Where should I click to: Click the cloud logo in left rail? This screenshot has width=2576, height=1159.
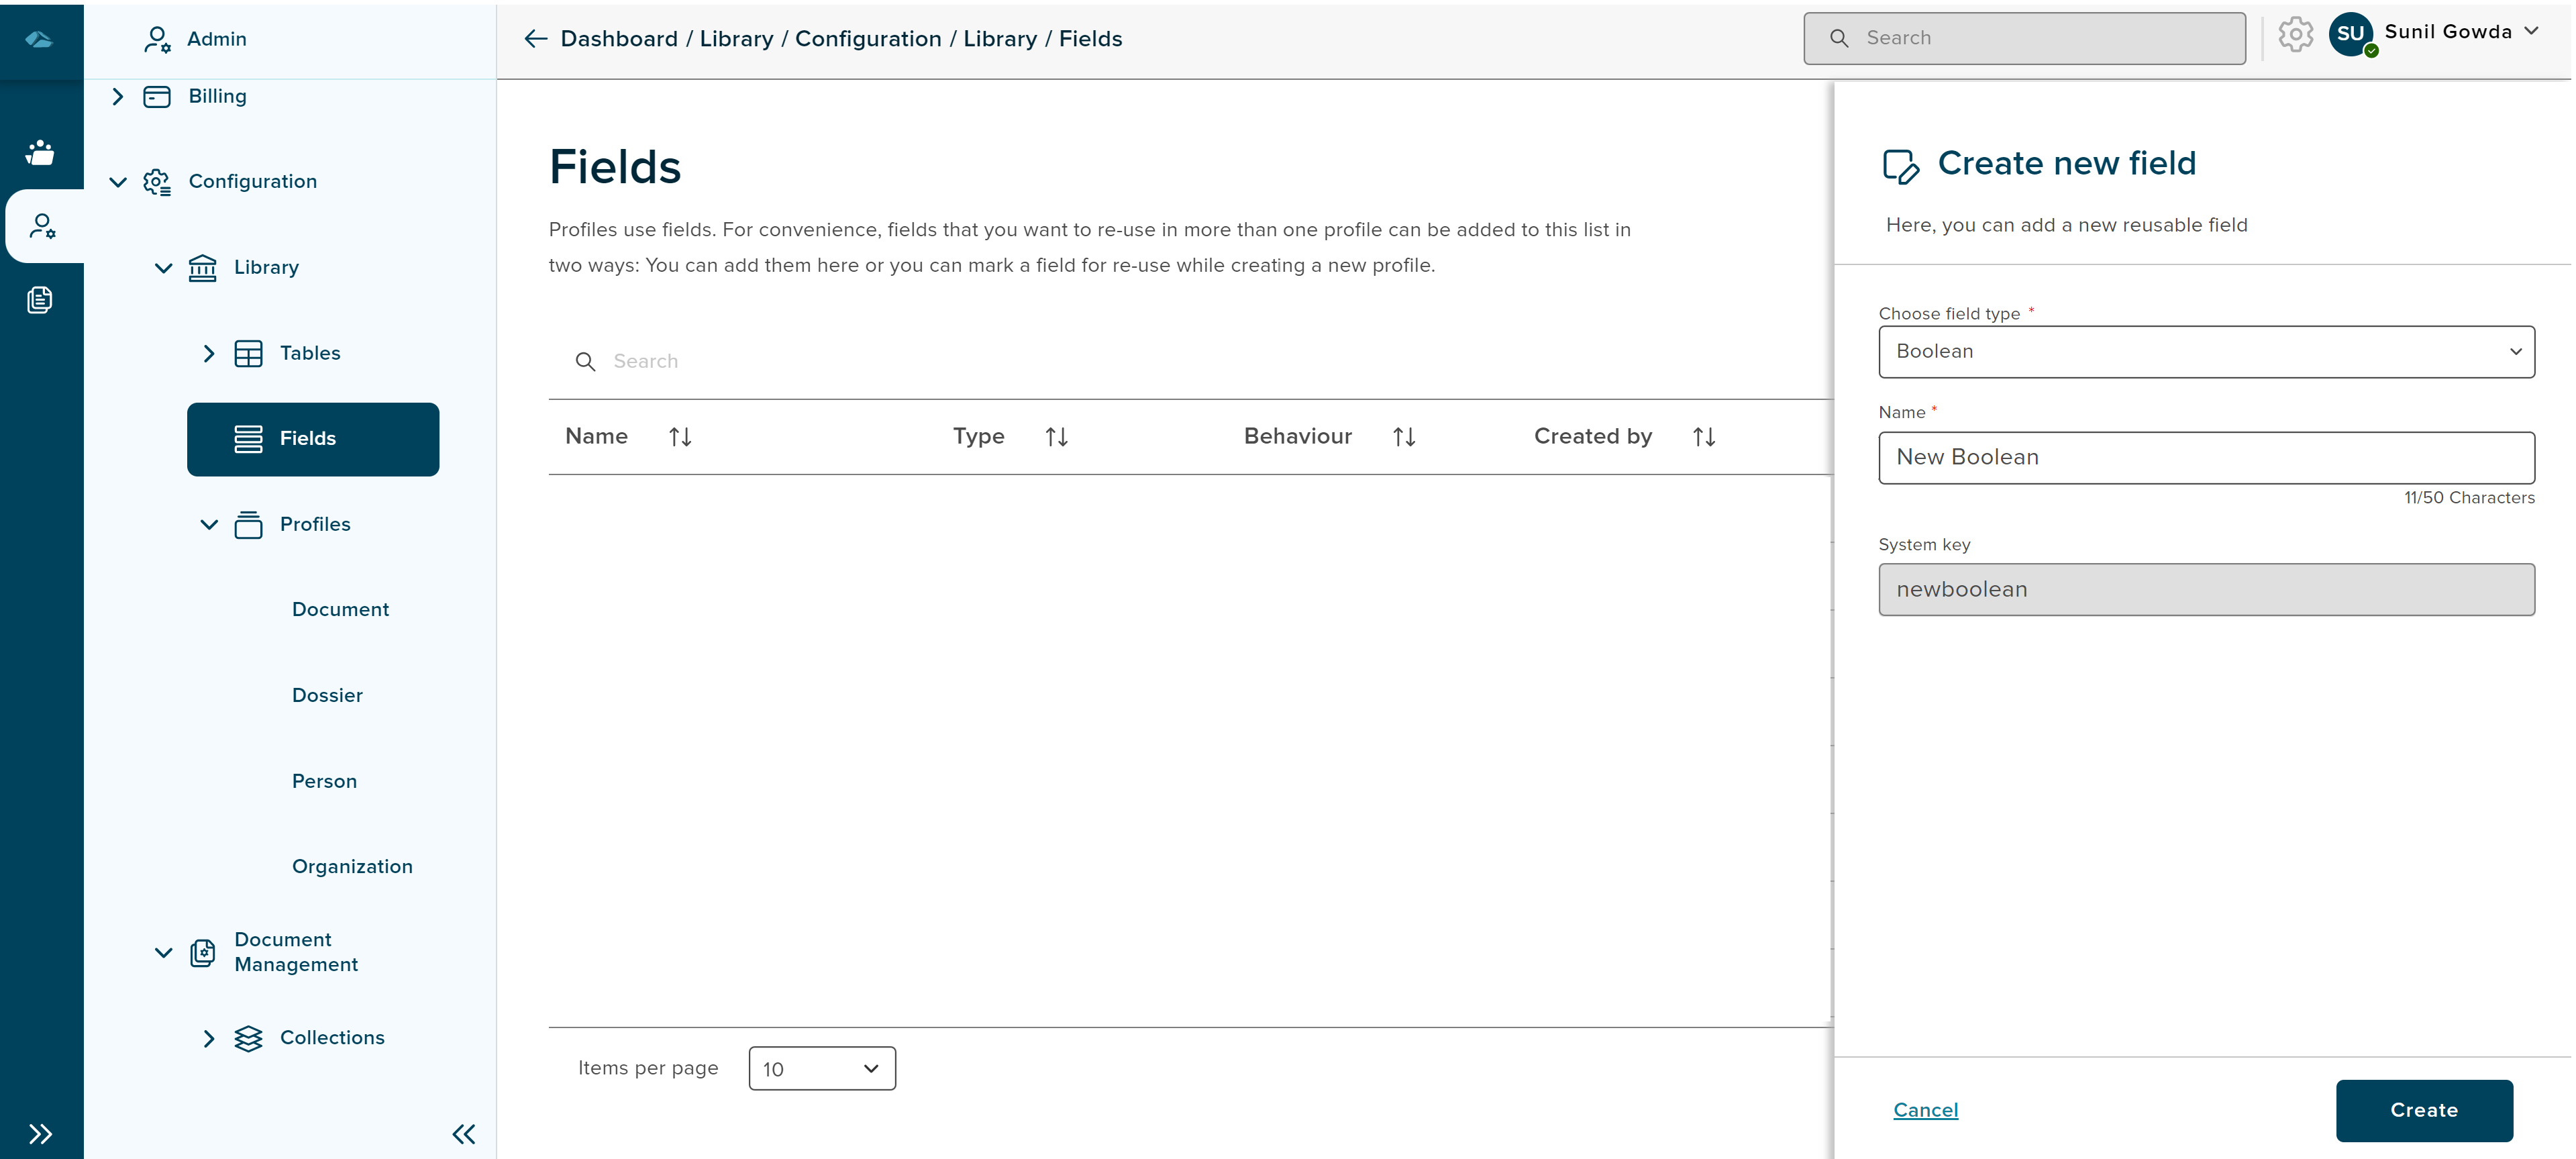[40, 39]
